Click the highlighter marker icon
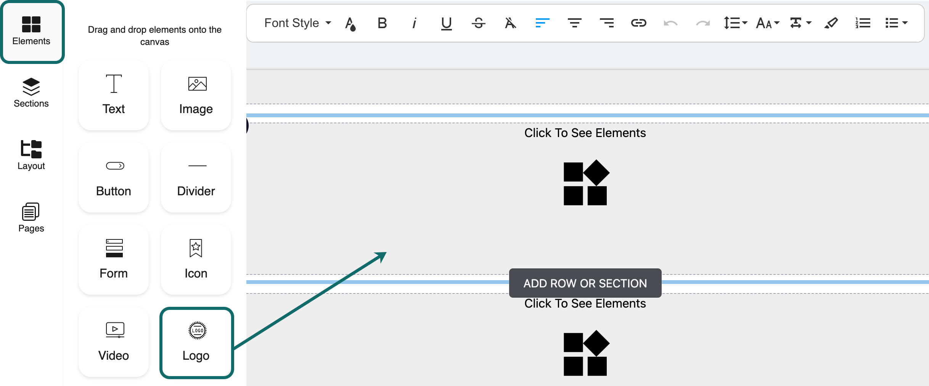 pyautogui.click(x=831, y=23)
